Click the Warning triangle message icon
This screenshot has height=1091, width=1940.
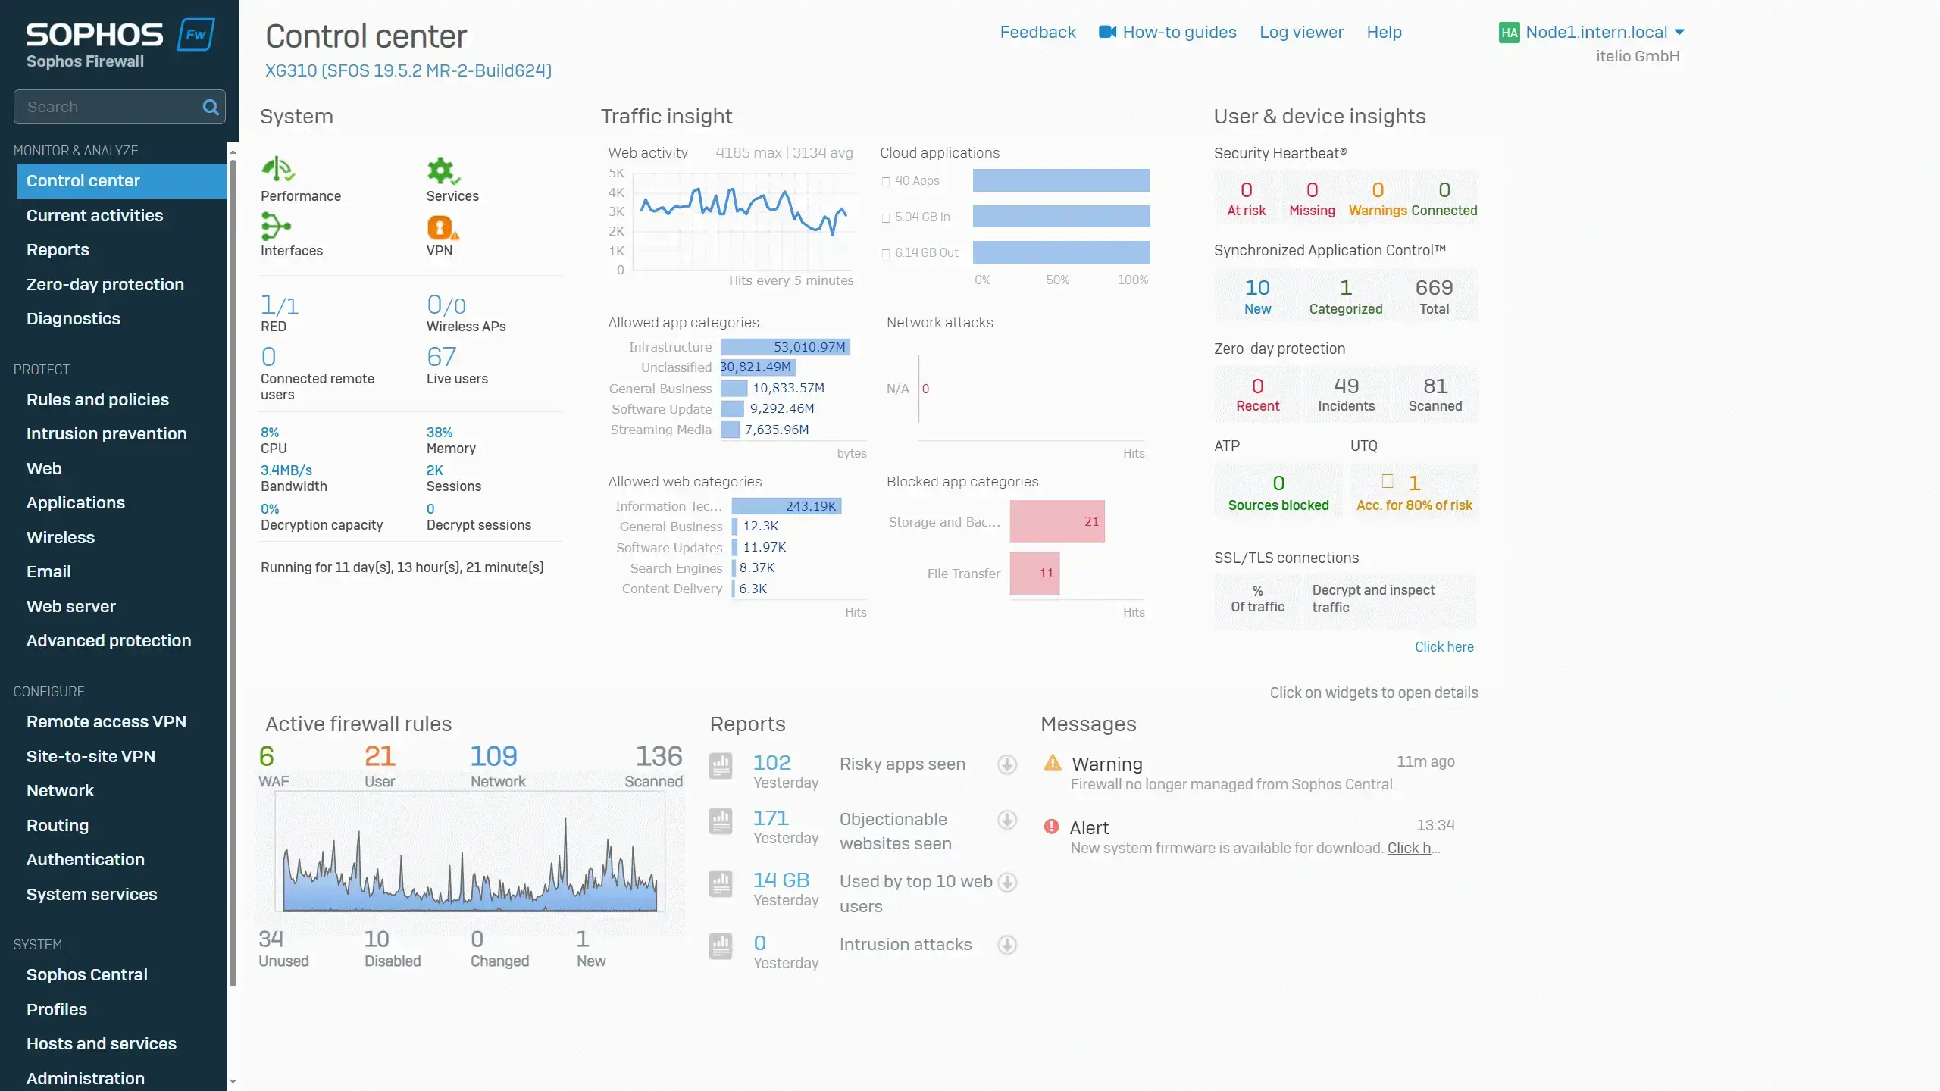coord(1053,762)
